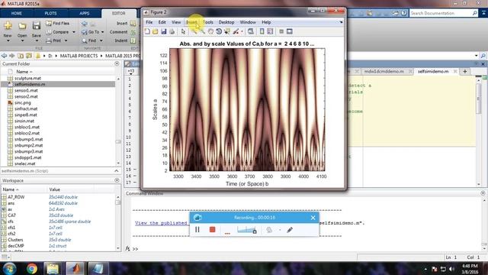Click the back arrow in Navigate section
Screen dimensions: 488x275
(85, 24)
